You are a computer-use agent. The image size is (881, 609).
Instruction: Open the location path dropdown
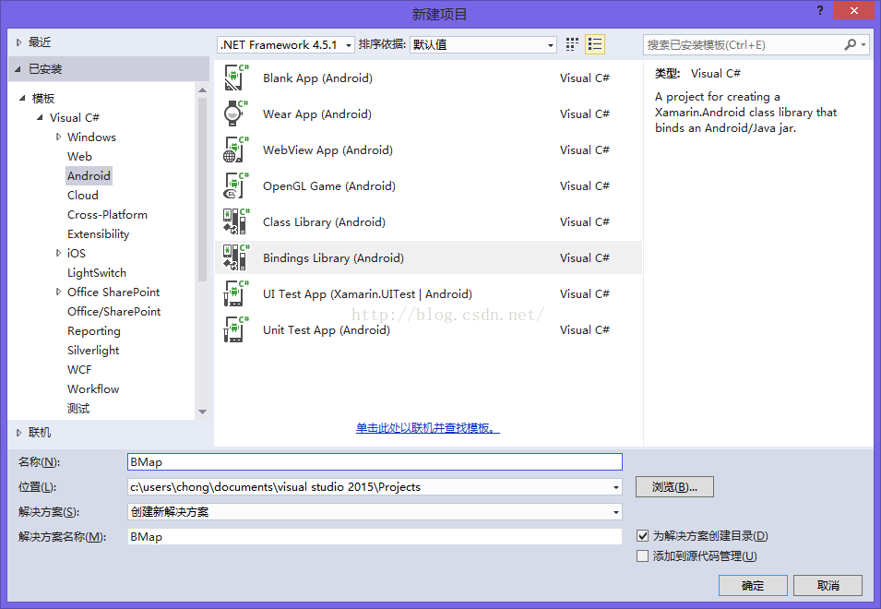pyautogui.click(x=616, y=487)
